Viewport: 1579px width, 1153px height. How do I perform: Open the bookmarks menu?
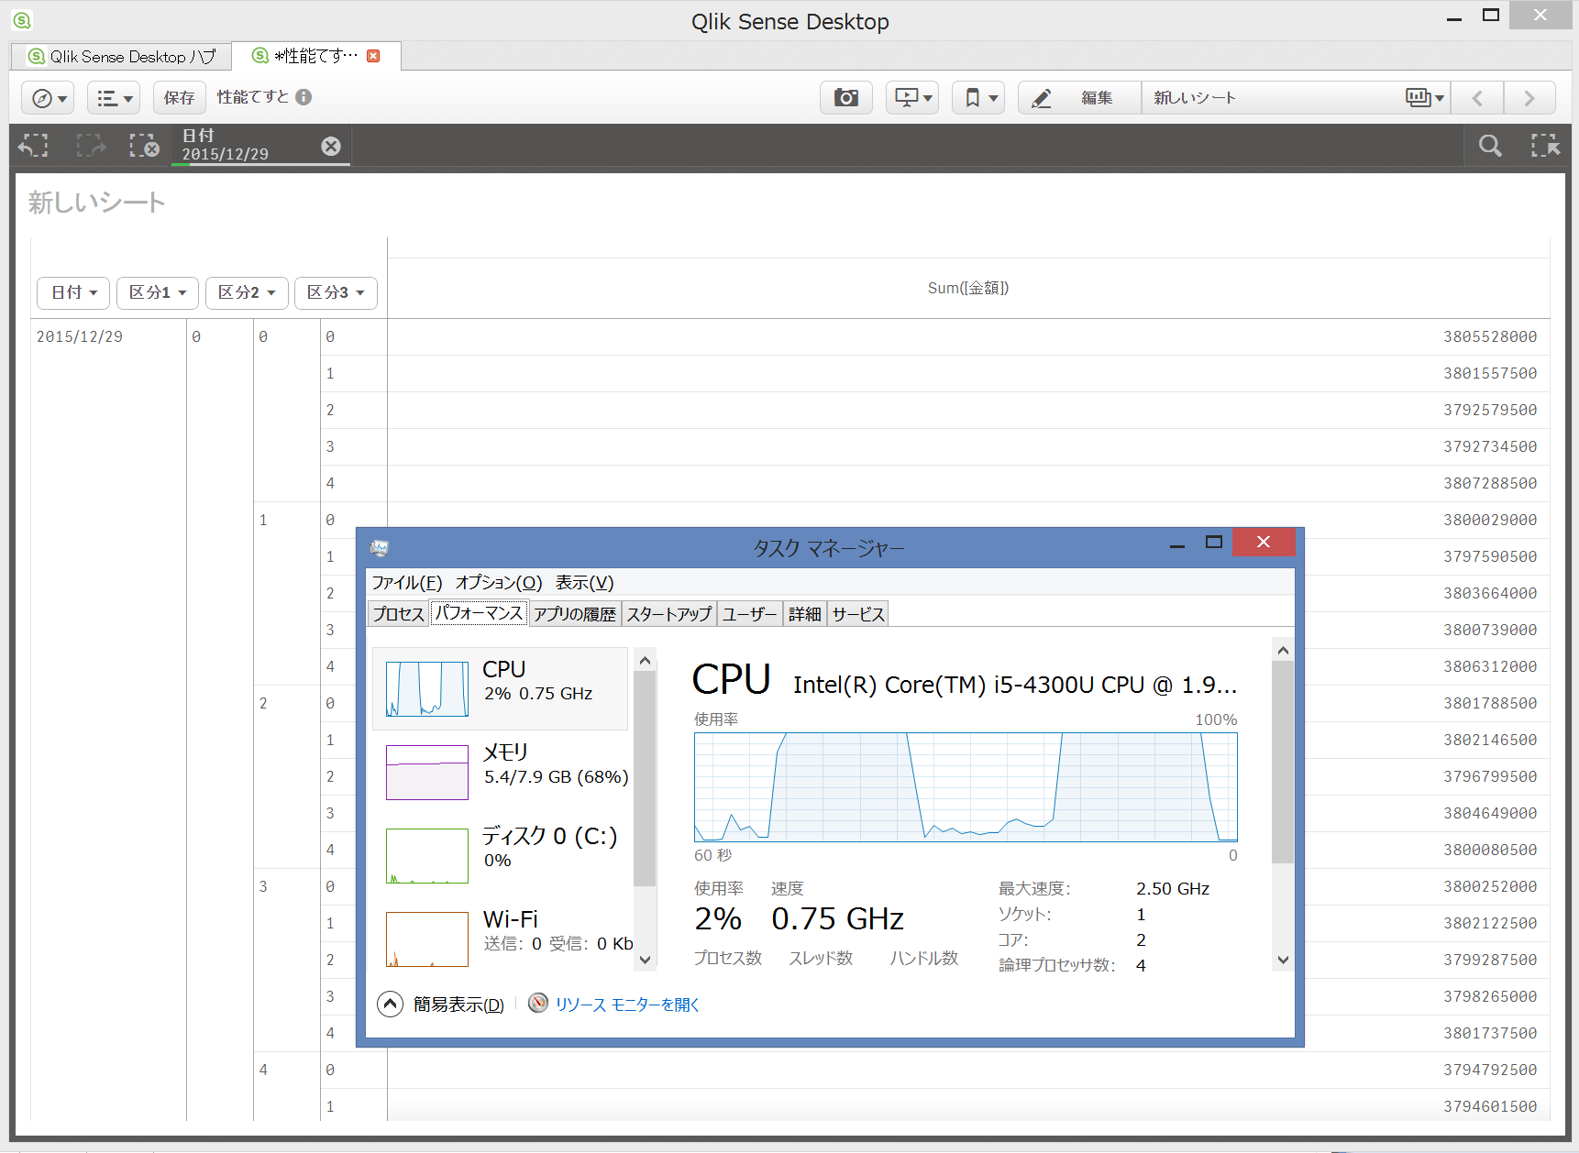(x=979, y=98)
